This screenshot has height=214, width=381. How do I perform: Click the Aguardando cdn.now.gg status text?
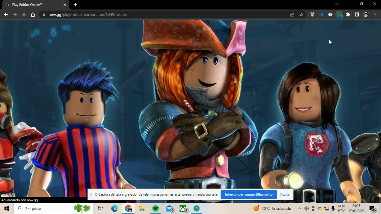click(21, 200)
